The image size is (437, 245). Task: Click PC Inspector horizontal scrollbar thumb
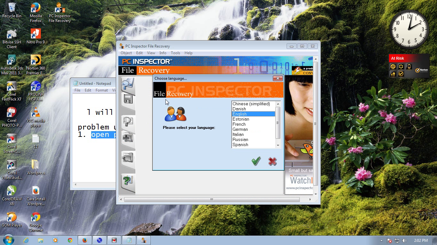pos(212,200)
